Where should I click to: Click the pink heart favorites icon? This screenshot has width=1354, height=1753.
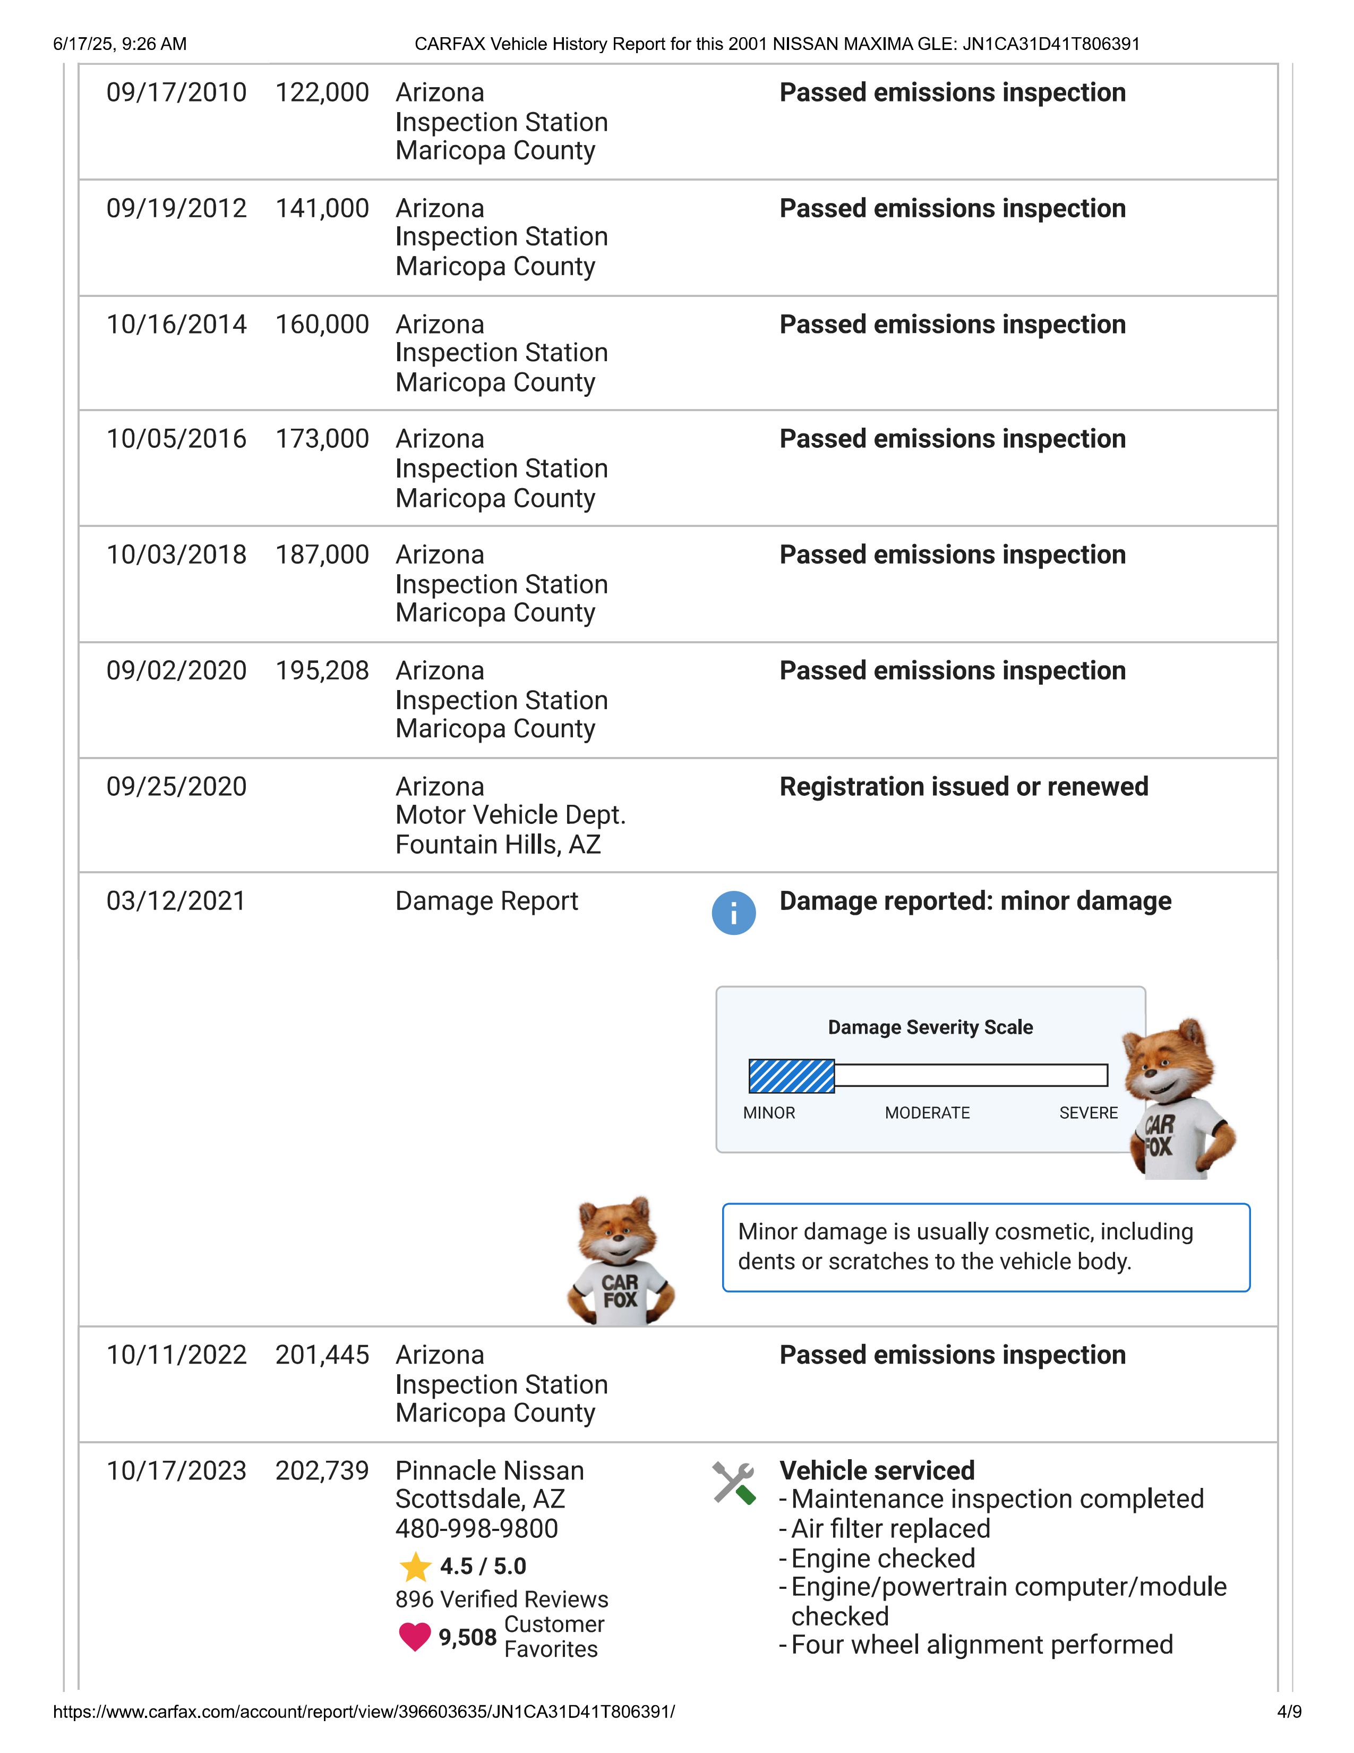click(415, 1637)
